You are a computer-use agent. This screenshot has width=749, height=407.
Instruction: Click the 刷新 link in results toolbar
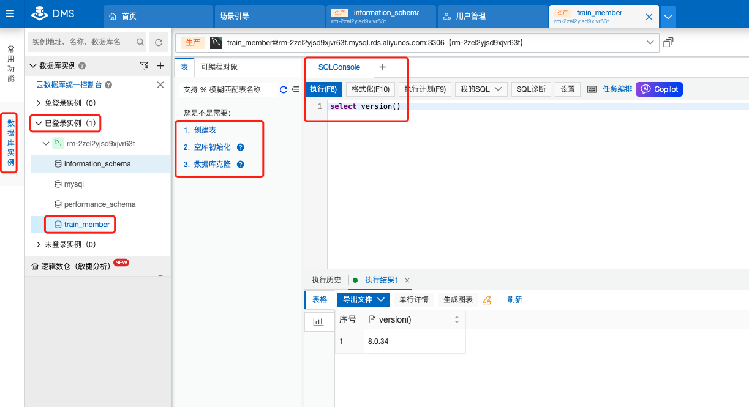(x=515, y=300)
